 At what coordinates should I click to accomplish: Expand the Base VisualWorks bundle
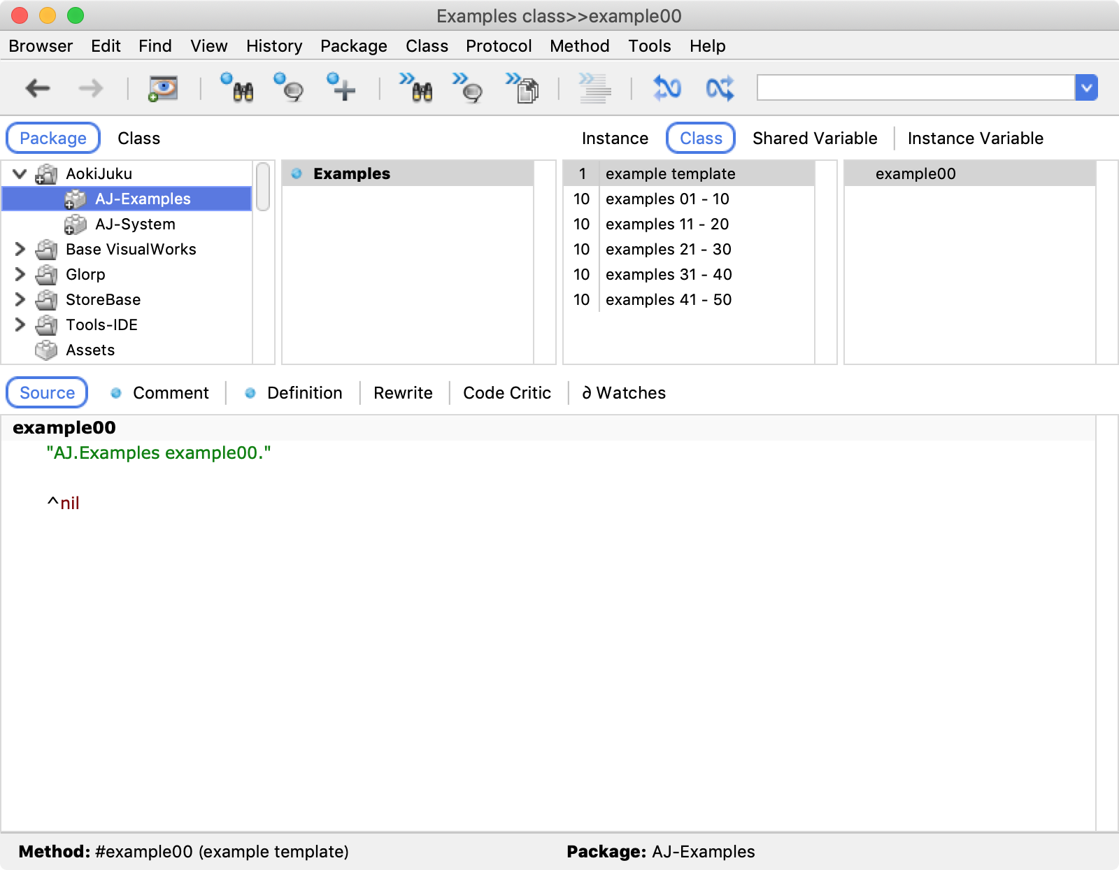tap(20, 249)
